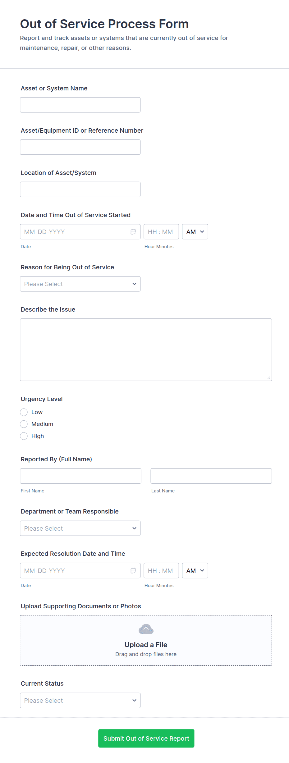Select Medium urgency level
Screen dimensions: 289x763
point(24,424)
